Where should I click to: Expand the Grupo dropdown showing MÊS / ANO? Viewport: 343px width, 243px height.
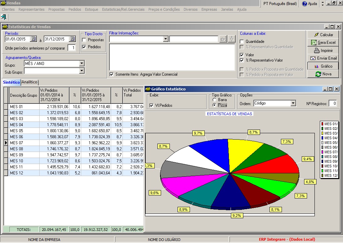tap(82, 63)
